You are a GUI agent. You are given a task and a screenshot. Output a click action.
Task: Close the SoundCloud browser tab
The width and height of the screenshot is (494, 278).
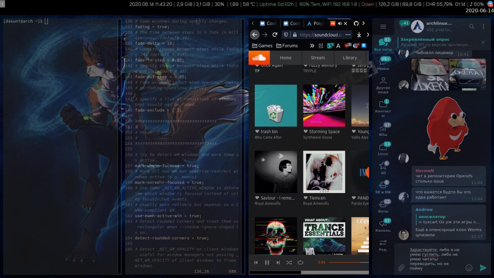[x=345, y=24]
